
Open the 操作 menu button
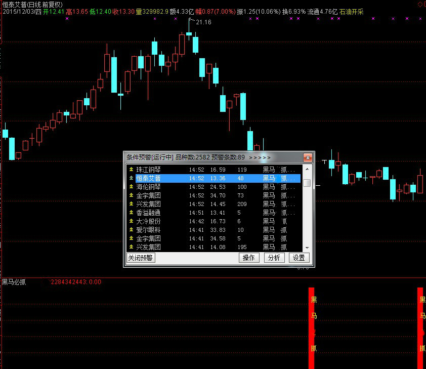pos(249,258)
